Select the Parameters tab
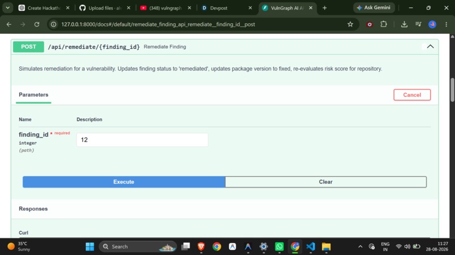455x255 pixels. click(33, 95)
